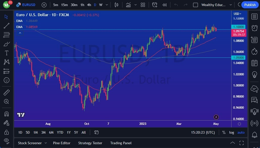Select the Measure ruler tool

pos(6,93)
